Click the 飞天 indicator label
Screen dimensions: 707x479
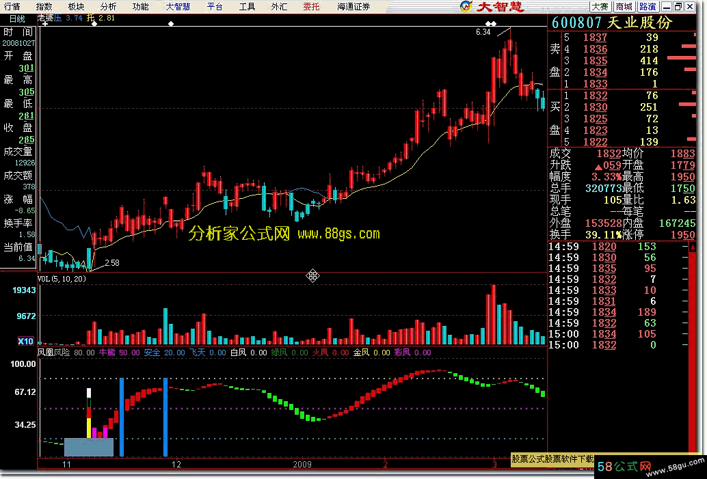197,353
